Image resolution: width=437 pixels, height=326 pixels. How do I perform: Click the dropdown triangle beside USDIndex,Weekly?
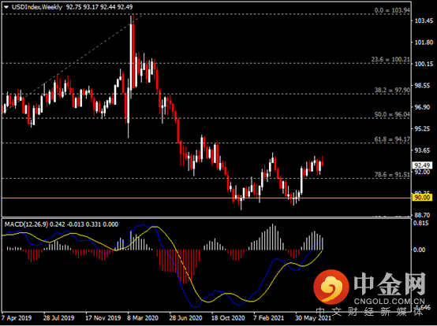[x=6, y=8]
